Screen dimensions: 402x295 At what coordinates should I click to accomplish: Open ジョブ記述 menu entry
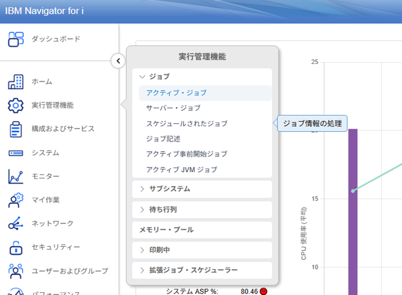163,139
